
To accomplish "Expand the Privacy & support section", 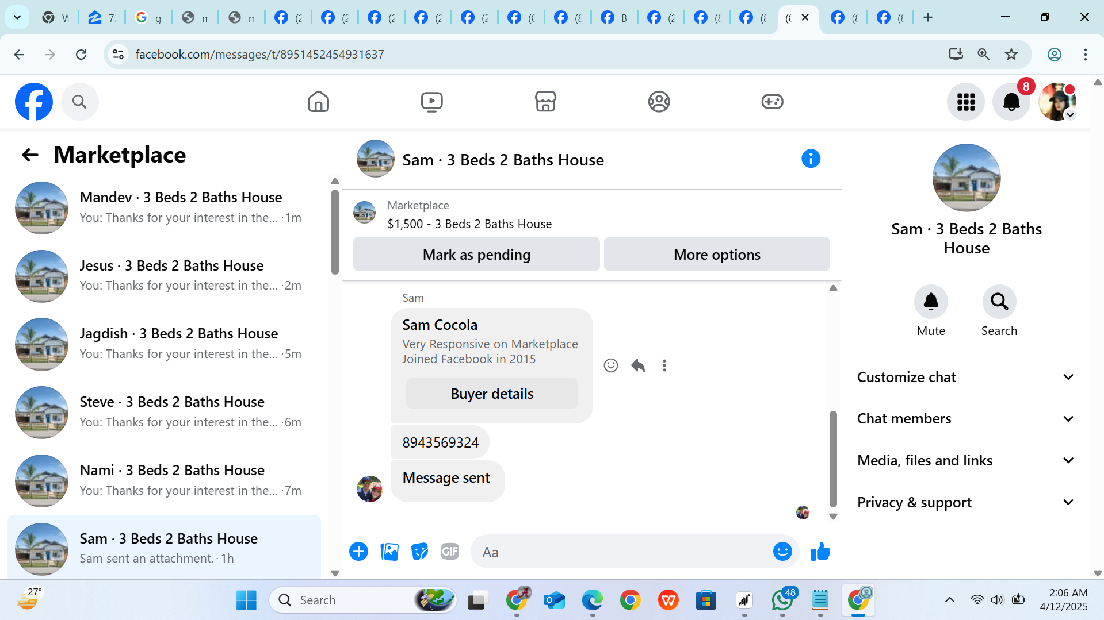I will click(965, 502).
